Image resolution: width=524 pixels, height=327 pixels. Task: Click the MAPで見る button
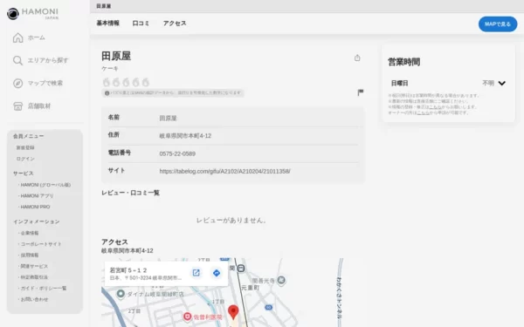coord(498,24)
